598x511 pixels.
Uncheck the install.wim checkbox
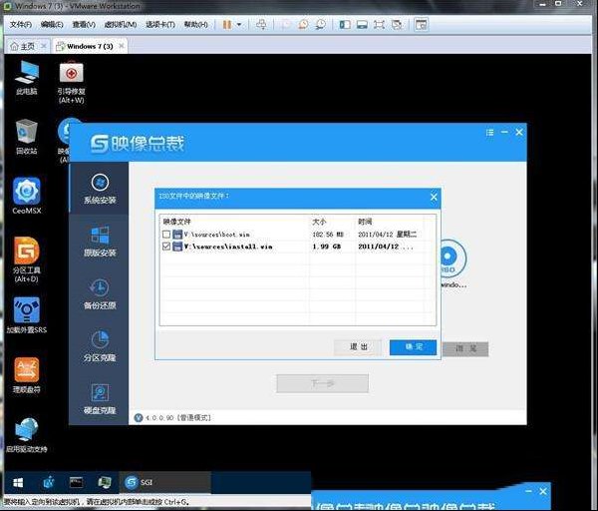coord(166,247)
